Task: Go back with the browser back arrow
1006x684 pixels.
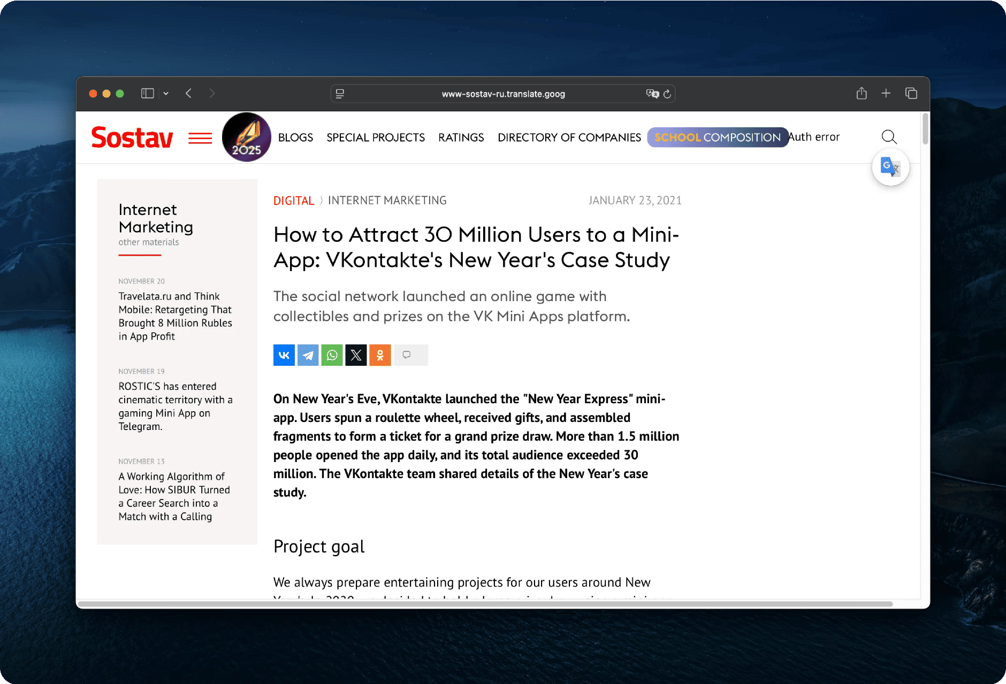Action: pyautogui.click(x=188, y=94)
